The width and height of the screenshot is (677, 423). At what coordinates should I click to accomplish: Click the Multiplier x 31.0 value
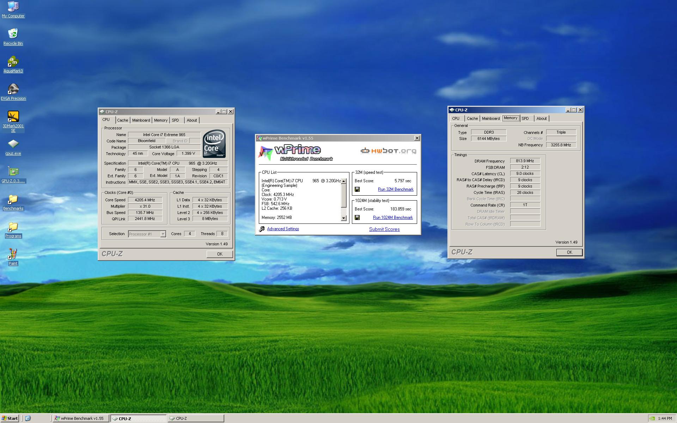145,206
